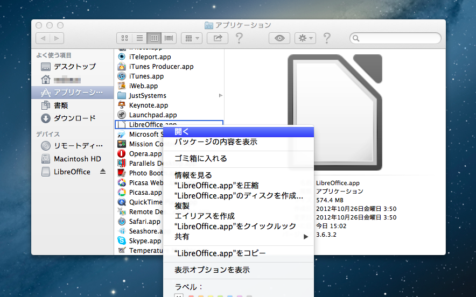This screenshot has height=297, width=476.
Task: Choose 開く from the context menu
Action: coord(239,132)
